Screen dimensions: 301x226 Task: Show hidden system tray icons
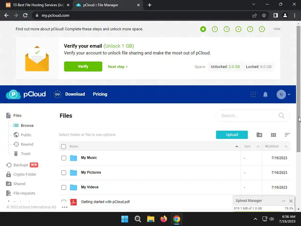click(x=255, y=219)
